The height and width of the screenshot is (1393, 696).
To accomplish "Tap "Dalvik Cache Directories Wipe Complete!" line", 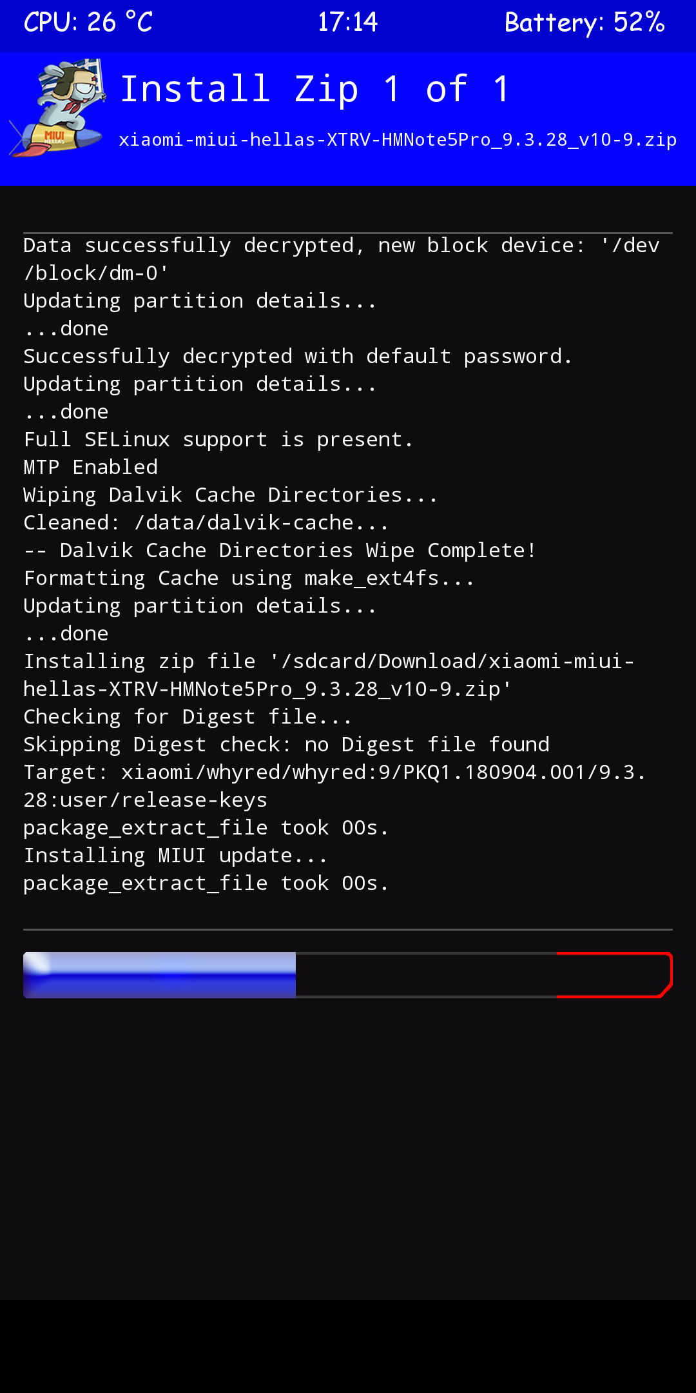I will (280, 550).
